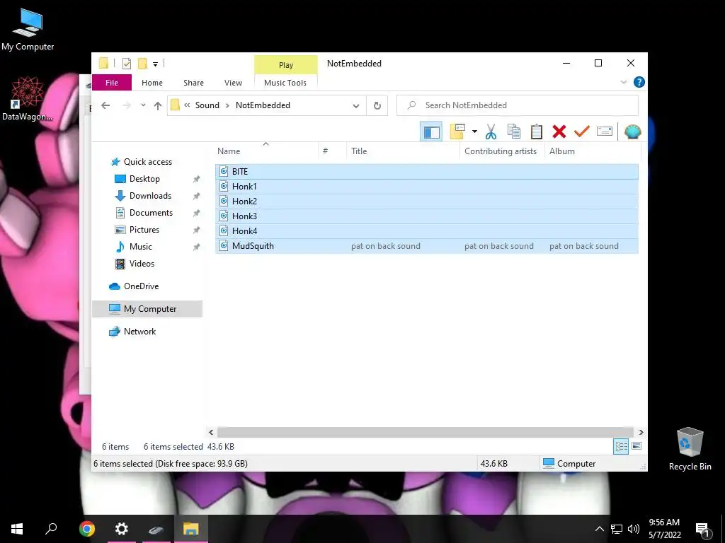Click the Email envelope toolbar icon
The image size is (725, 543).
tap(605, 132)
